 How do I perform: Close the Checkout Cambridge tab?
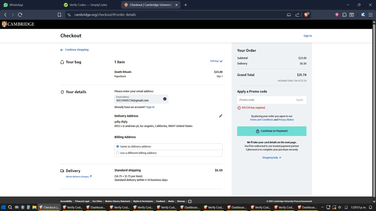[176, 5]
